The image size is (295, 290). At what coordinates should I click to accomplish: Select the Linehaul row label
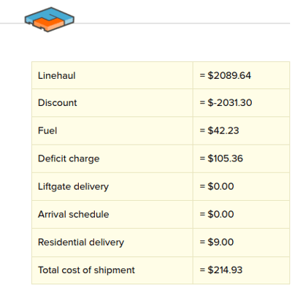point(57,76)
